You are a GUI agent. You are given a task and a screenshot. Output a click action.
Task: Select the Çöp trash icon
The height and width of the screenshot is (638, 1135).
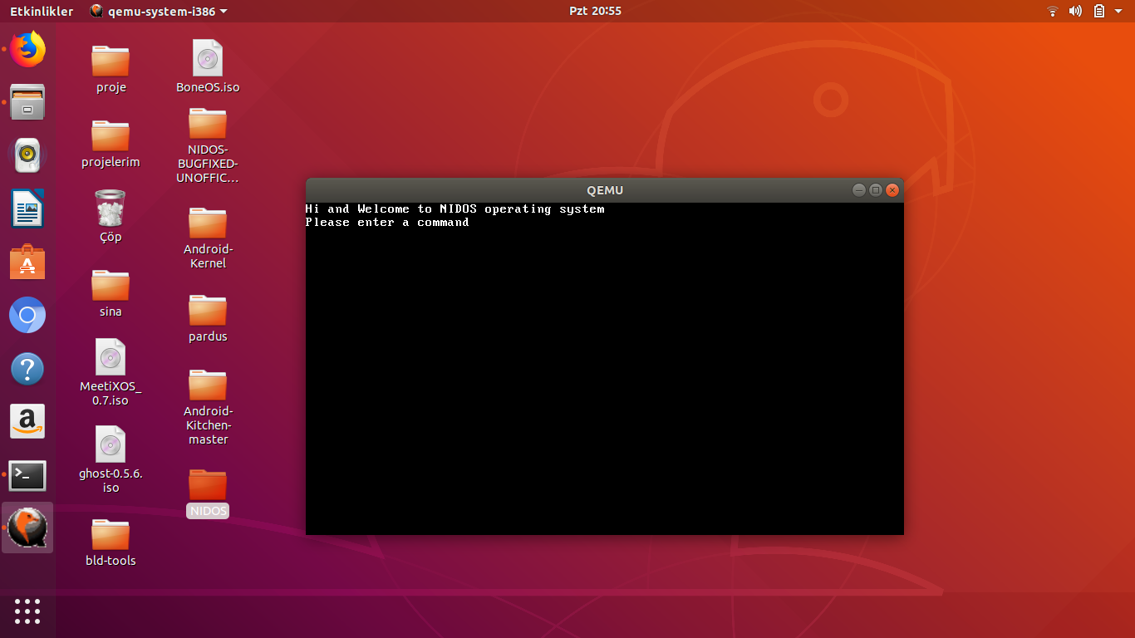click(x=111, y=216)
